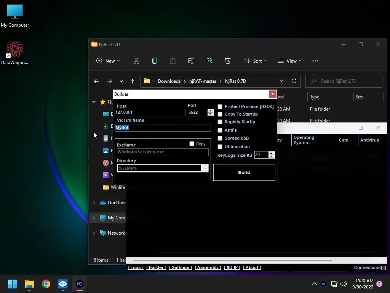
Task: Click the Build button
Action: coord(244,172)
